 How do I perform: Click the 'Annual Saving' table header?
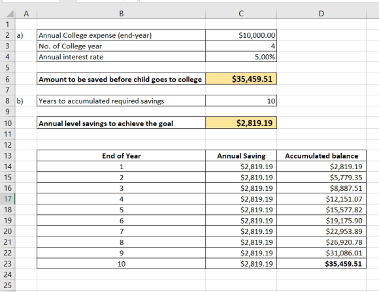tap(241, 156)
